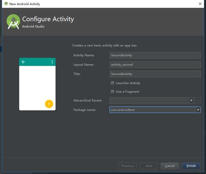The width and height of the screenshot is (206, 174).
Task: Enable the Launcher Activity checkbox
Action: 113,83
